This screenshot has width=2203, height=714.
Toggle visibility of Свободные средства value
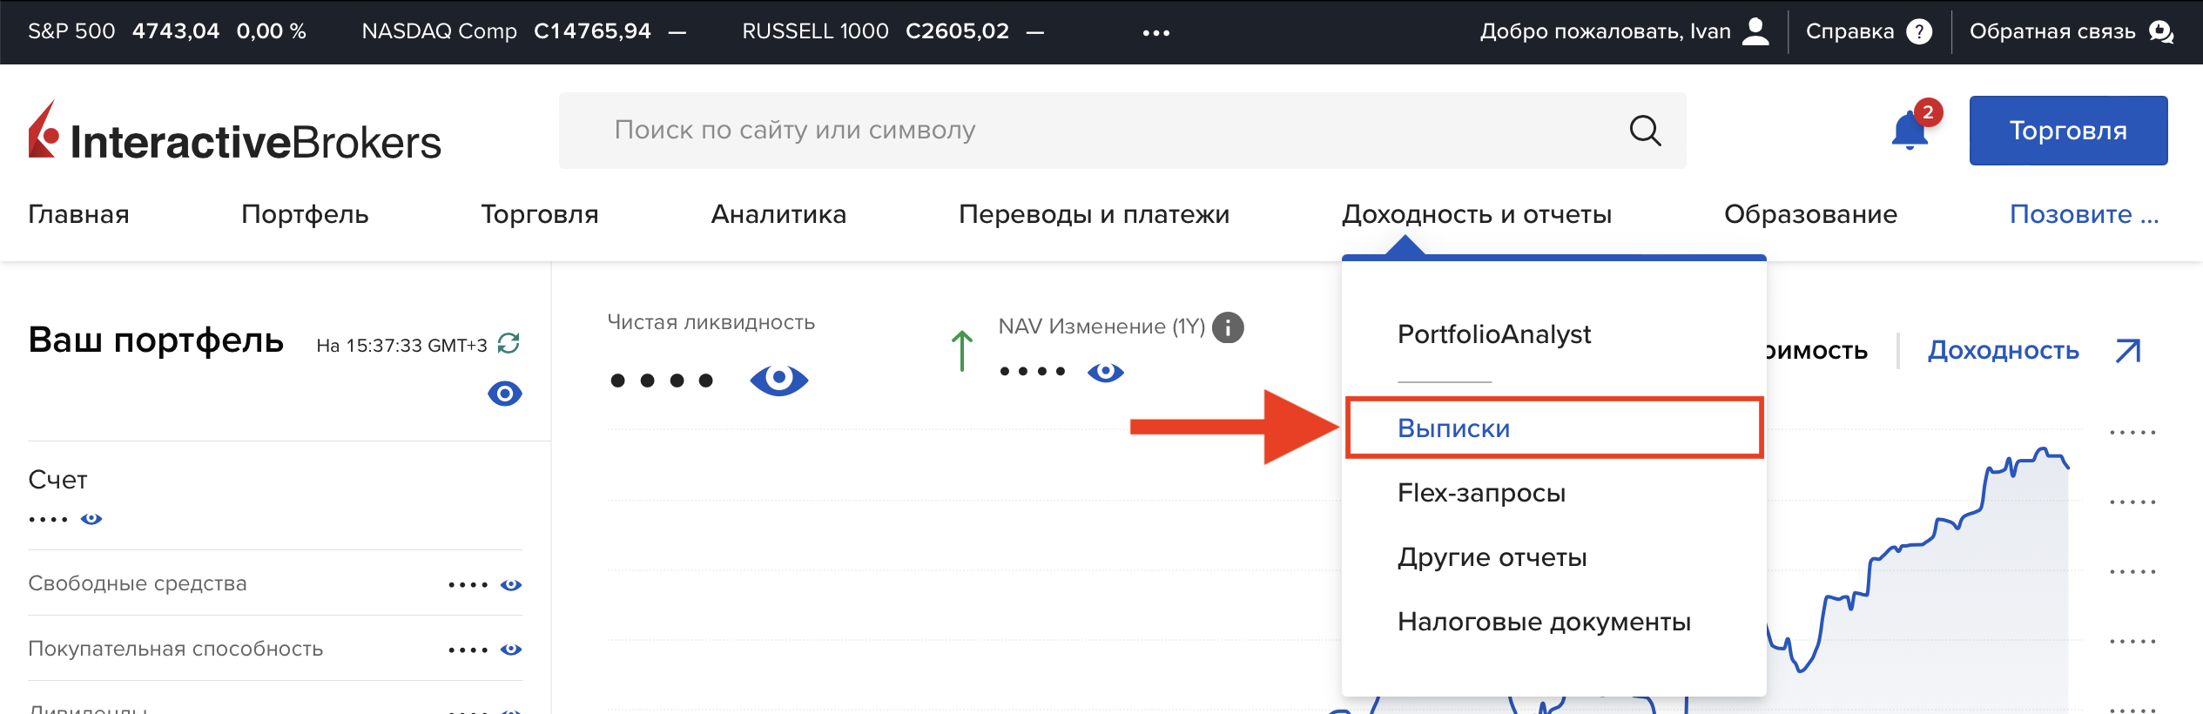coord(511,584)
